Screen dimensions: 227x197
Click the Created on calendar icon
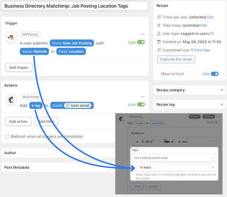pos(159,42)
